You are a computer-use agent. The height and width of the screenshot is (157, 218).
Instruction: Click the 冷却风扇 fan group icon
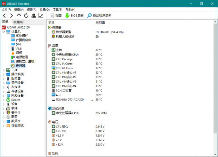pyautogui.click(x=50, y=109)
